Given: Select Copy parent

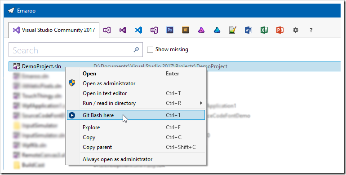Looking at the screenshot, I should click(136, 147).
